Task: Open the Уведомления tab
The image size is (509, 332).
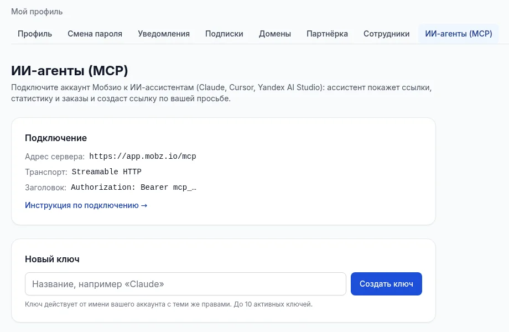Action: coord(164,34)
